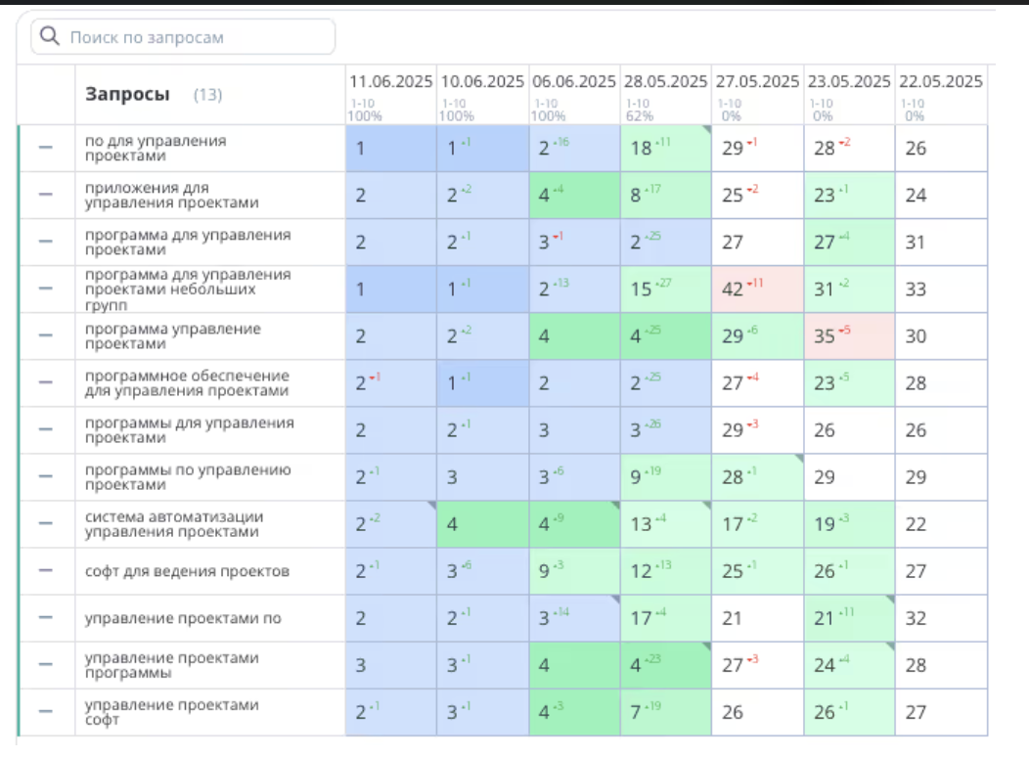Select the 11.06.2025 date column header
This screenshot has width=1029, height=757.
coord(390,81)
